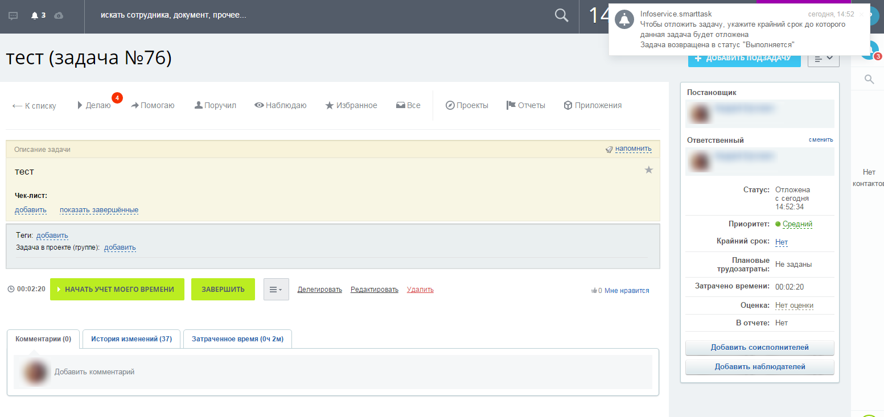Click the red Удалить link

(420, 290)
